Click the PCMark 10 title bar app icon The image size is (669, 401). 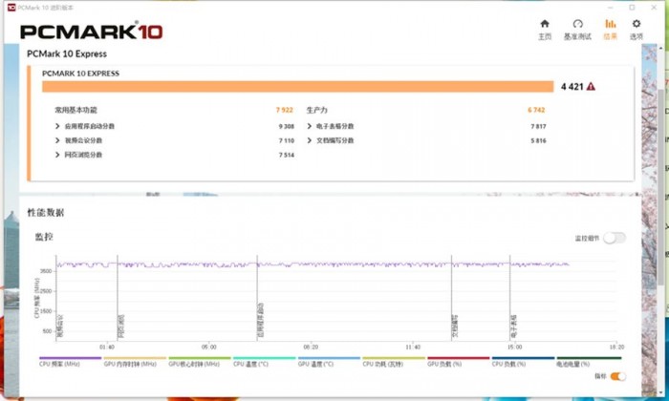pyautogui.click(x=11, y=7)
